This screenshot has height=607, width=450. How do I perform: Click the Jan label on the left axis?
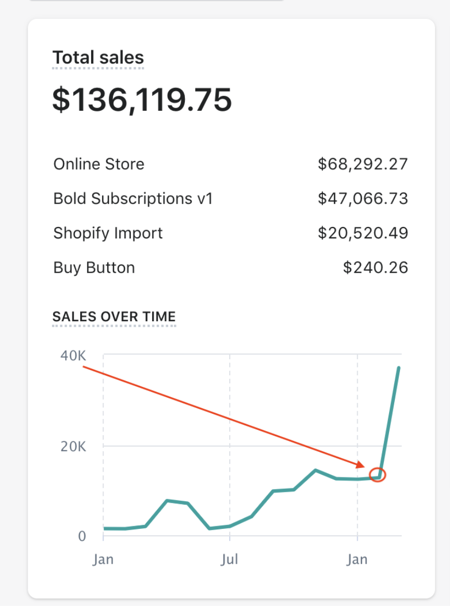coord(103,559)
